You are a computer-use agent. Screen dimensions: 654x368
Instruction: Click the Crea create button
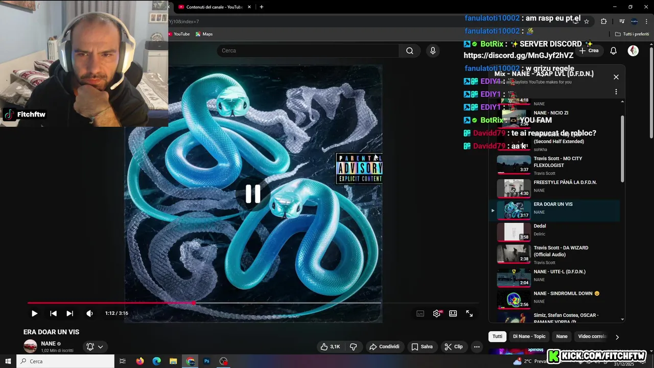(589, 51)
